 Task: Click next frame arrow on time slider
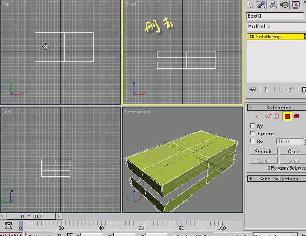tap(58, 216)
